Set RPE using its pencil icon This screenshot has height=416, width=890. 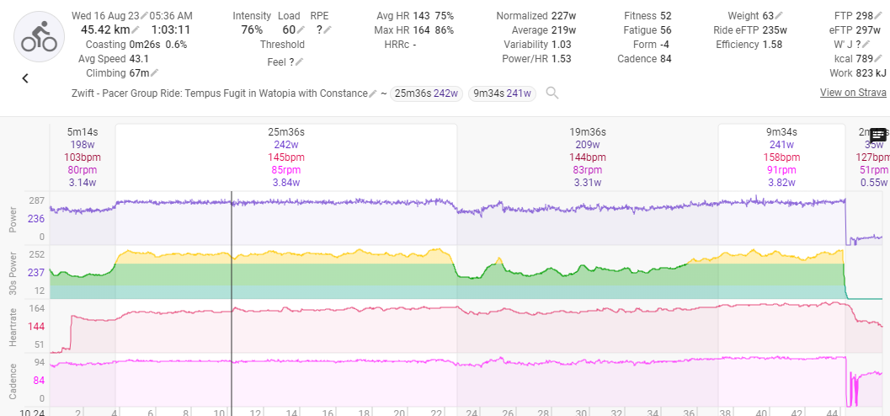point(328,30)
